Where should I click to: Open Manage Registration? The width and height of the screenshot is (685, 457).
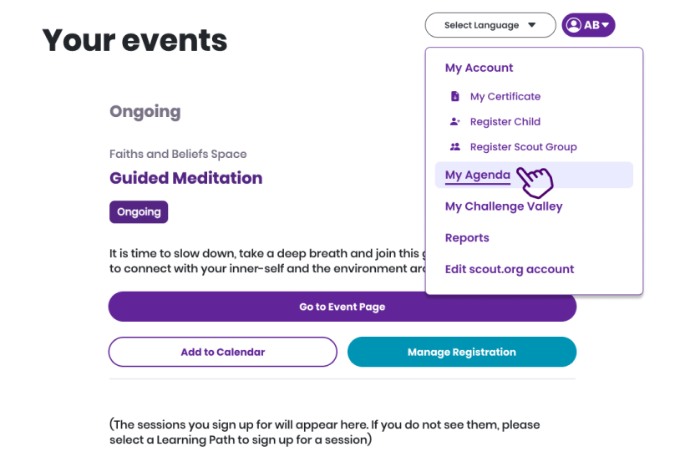[461, 353]
